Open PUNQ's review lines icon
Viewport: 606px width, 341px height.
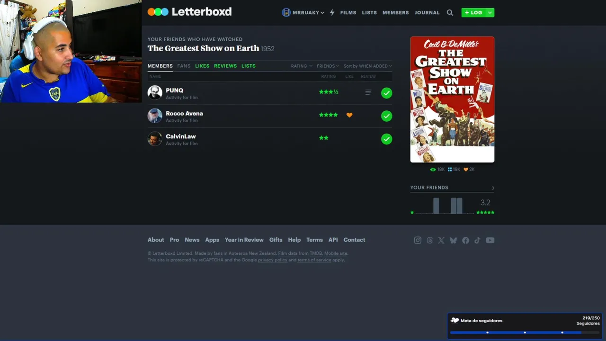368,92
